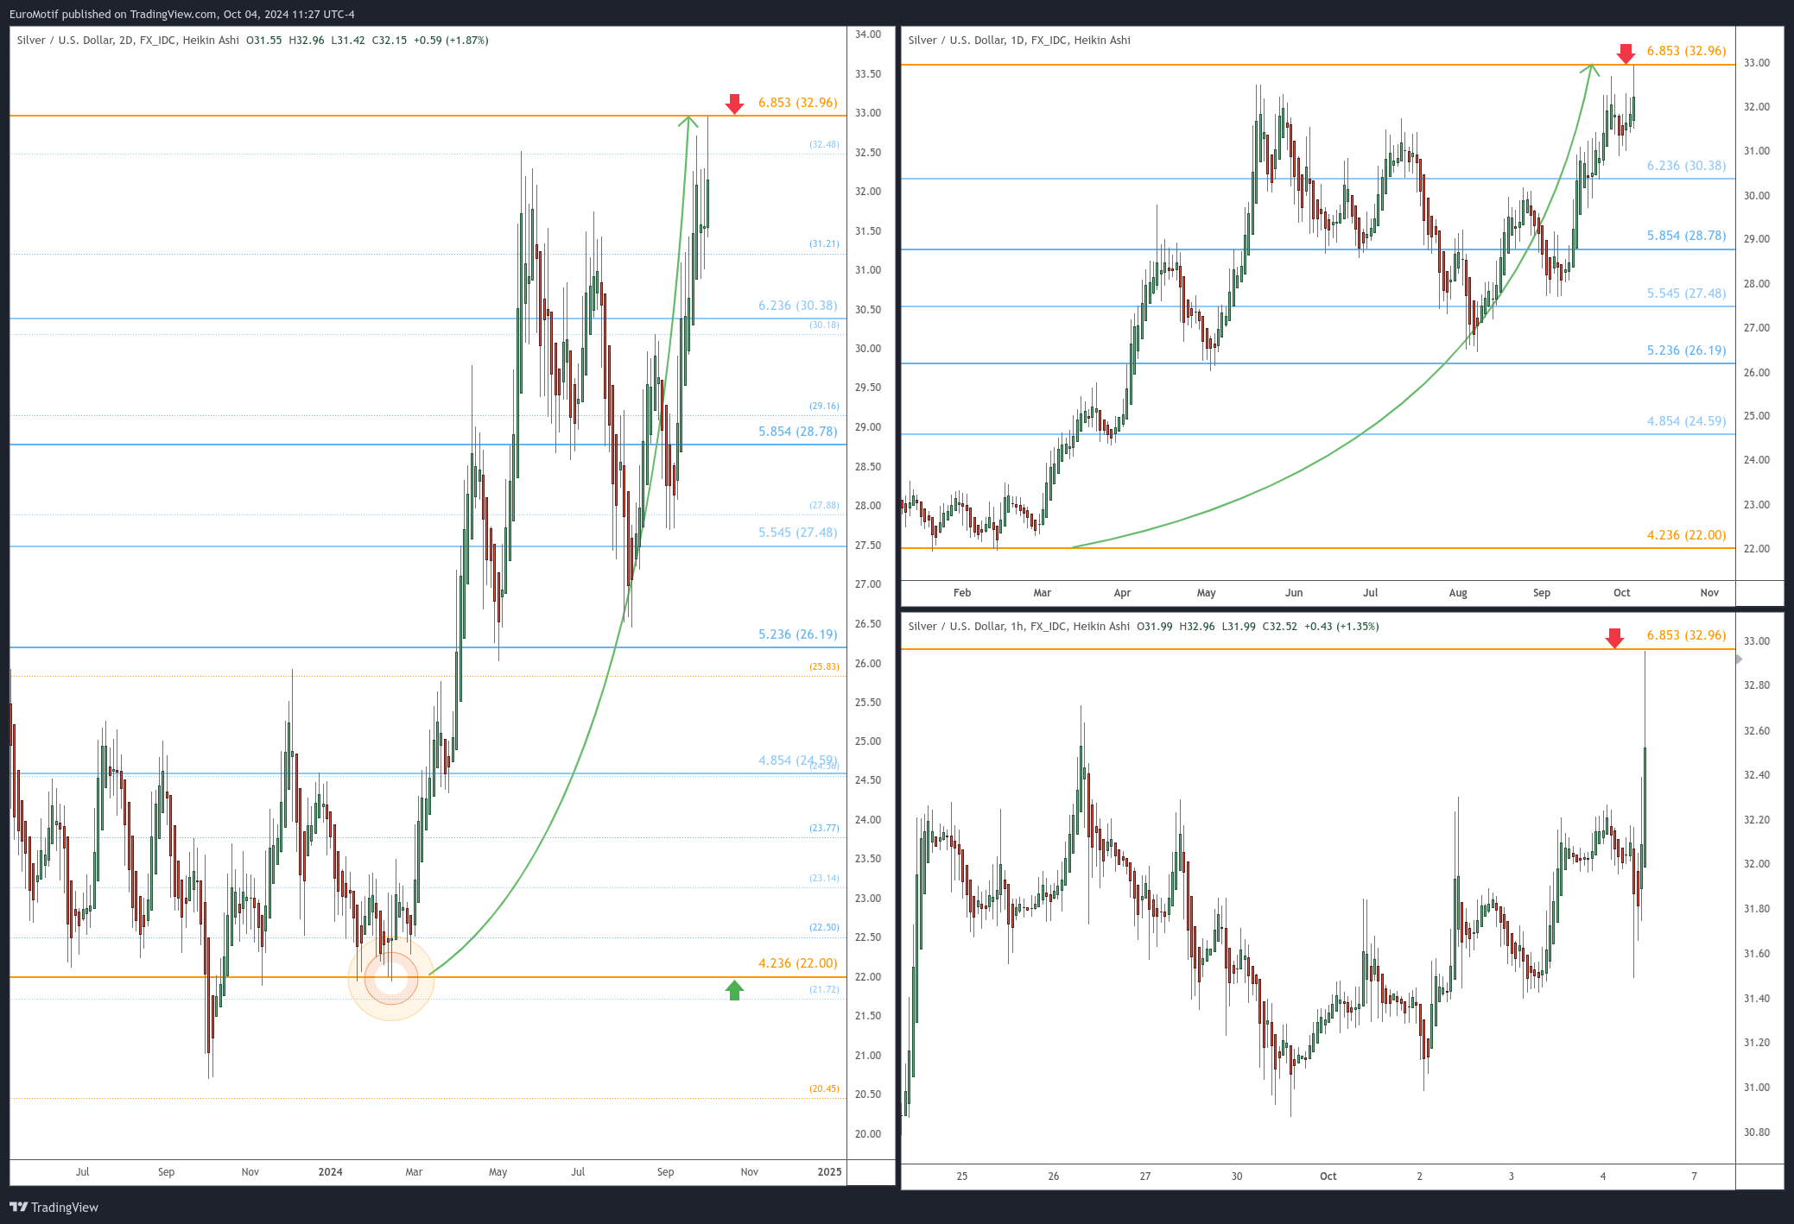Click the '34.00' price on the 2D price axis
Image resolution: width=1794 pixels, height=1224 pixels.
[868, 35]
